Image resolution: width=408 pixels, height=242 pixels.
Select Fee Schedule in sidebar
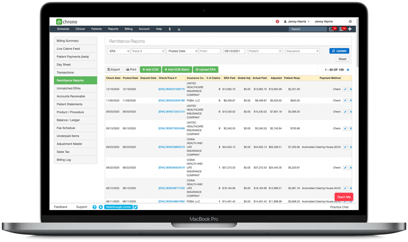(x=75, y=128)
